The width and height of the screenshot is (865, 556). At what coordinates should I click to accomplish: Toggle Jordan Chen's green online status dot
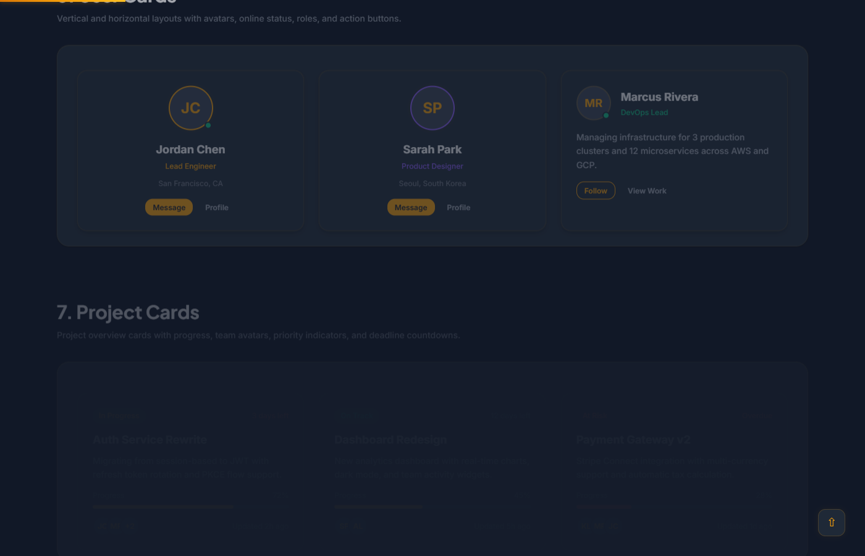click(x=208, y=125)
